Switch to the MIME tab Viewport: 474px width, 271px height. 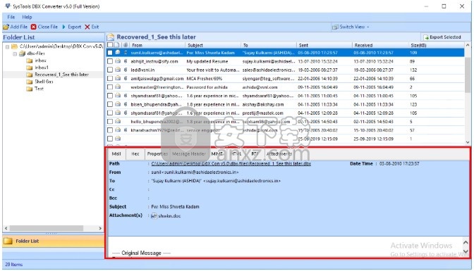(x=217, y=154)
